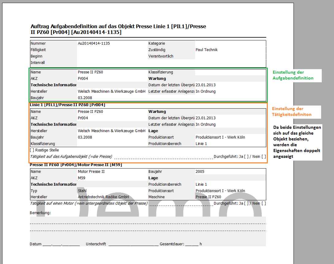
Task: Select the Name value Motor Presse II
Action: (x=91, y=172)
